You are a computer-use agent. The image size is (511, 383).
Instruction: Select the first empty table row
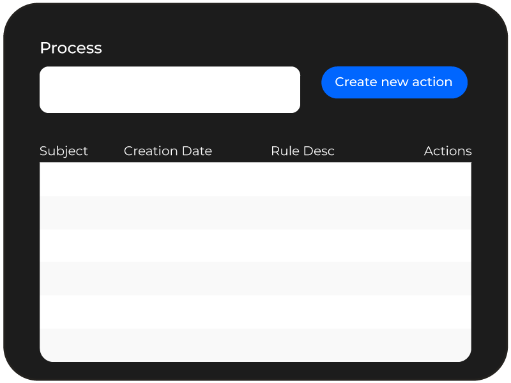pyautogui.click(x=256, y=179)
